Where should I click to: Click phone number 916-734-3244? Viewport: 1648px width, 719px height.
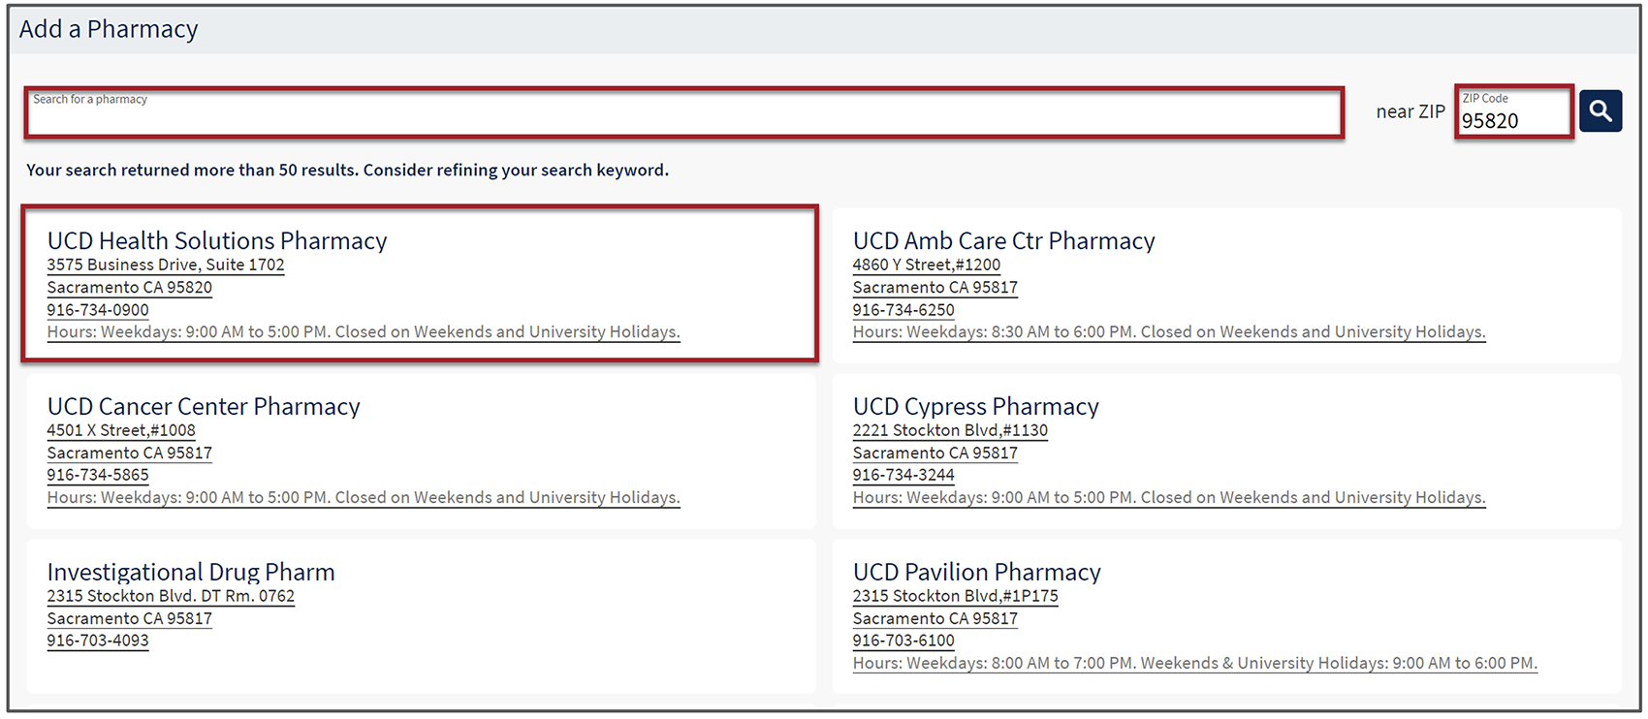click(x=903, y=476)
